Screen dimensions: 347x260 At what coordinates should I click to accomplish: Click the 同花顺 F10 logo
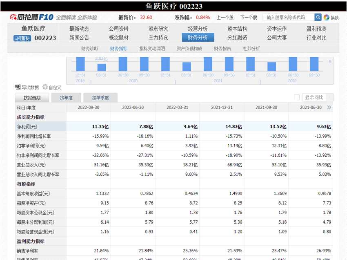click(31, 17)
